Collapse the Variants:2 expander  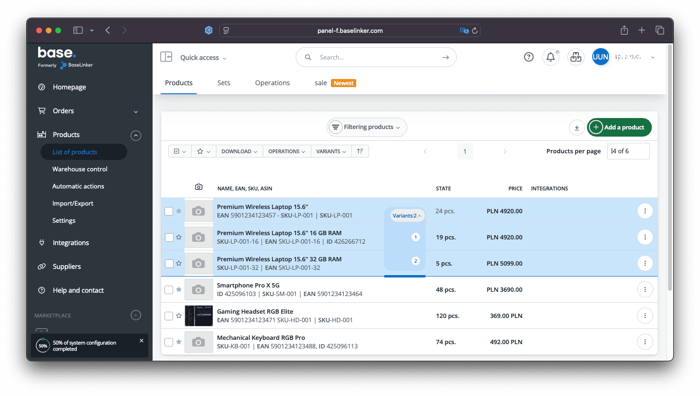click(406, 216)
